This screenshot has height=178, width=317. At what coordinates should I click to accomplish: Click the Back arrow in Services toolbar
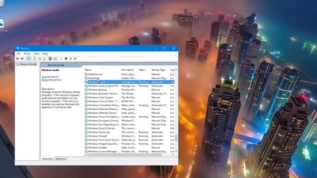click(17, 58)
